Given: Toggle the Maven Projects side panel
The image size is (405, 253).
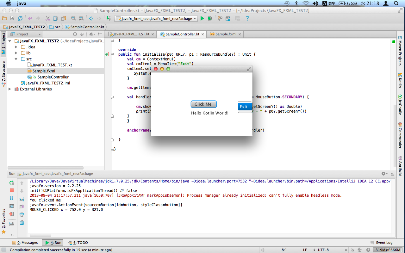Looking at the screenshot, I should click(400, 50).
